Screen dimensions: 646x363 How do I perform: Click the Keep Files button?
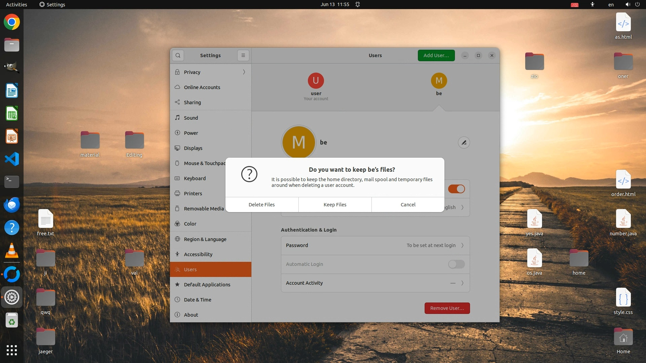(335, 205)
